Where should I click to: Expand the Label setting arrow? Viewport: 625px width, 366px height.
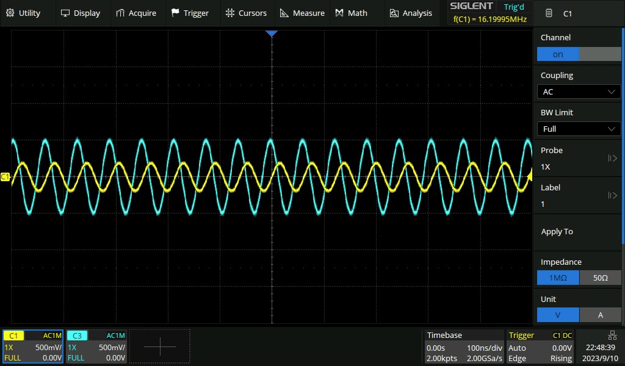pos(612,196)
